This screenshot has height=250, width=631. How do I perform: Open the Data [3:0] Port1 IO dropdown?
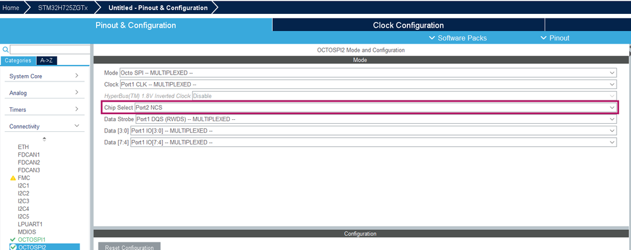point(373,131)
